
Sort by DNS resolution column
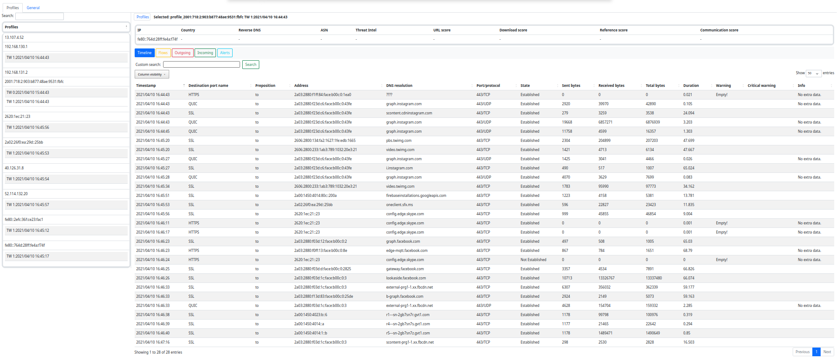pyautogui.click(x=399, y=86)
